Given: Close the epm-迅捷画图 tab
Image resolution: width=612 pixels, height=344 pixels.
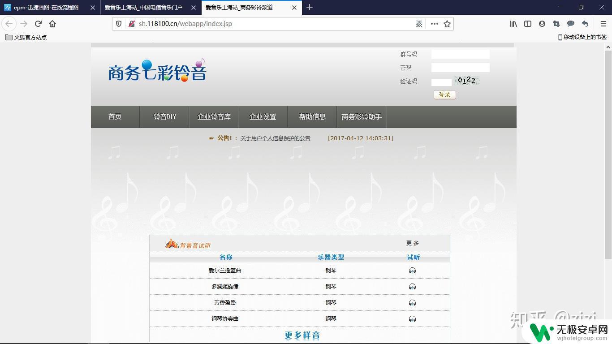Looking at the screenshot, I should (92, 8).
